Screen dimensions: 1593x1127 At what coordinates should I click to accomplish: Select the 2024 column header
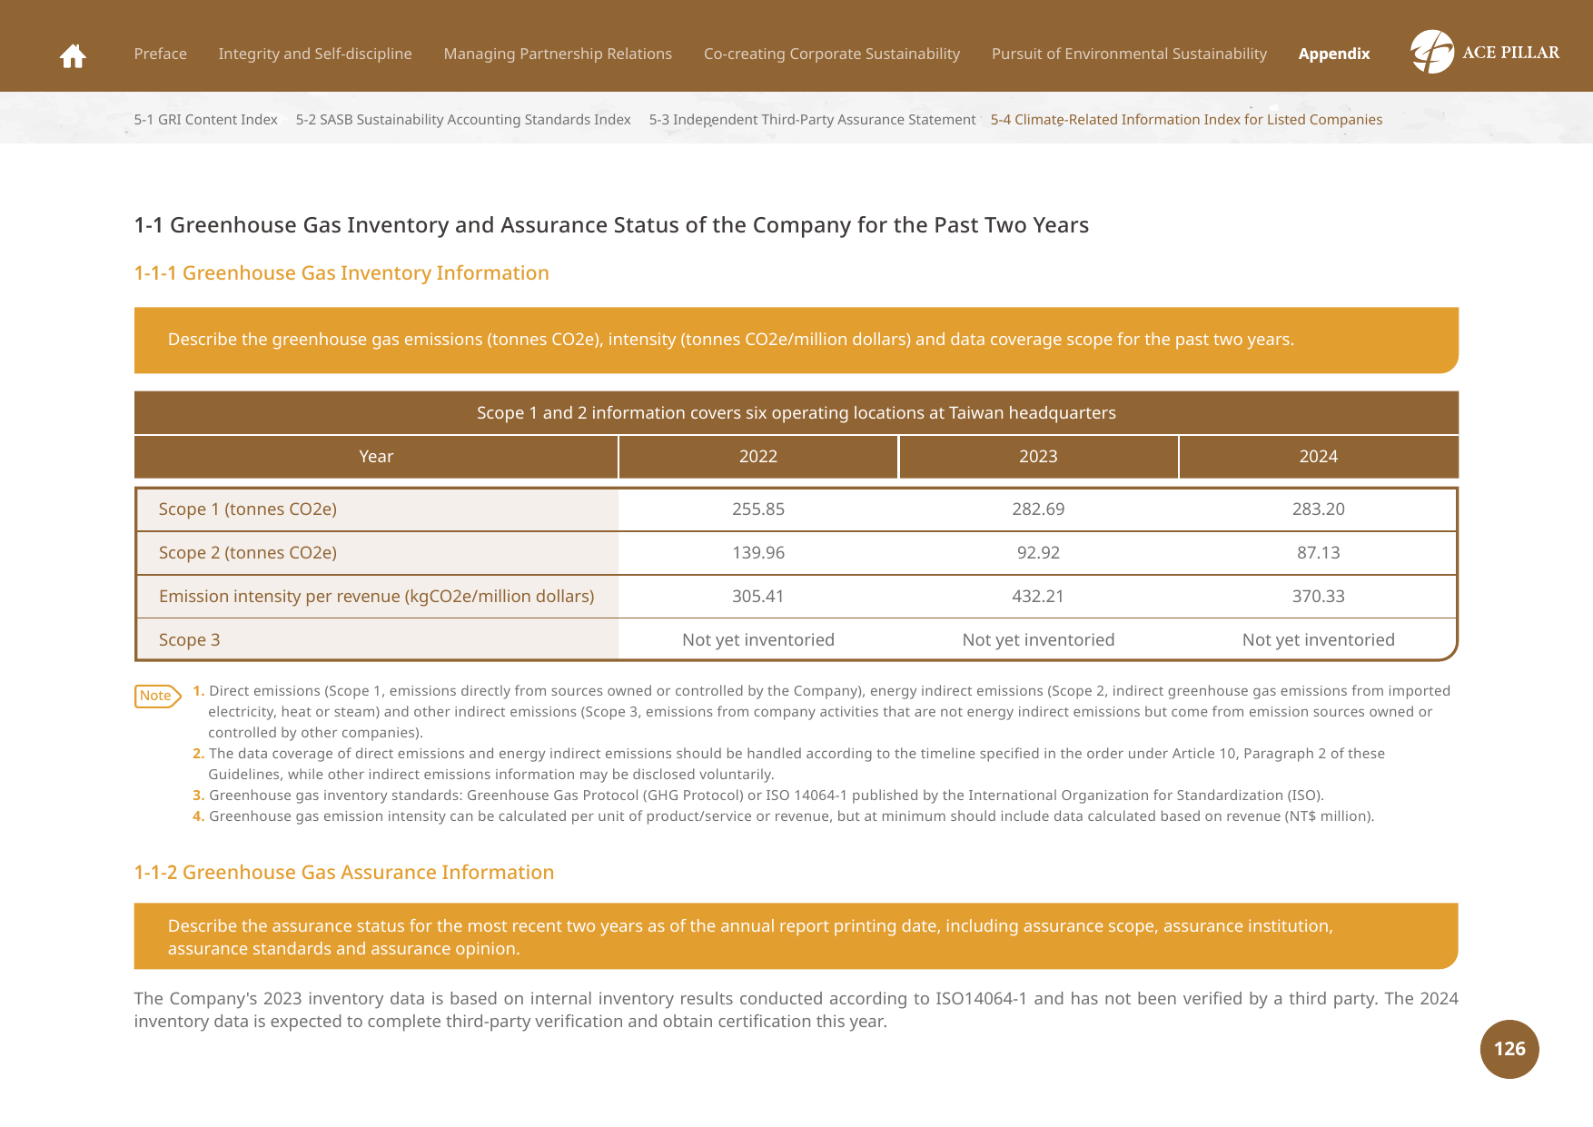pyautogui.click(x=1319, y=457)
